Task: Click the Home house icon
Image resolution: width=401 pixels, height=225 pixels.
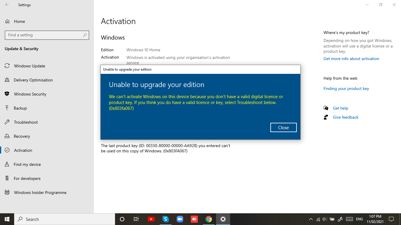Action: pos(7,21)
